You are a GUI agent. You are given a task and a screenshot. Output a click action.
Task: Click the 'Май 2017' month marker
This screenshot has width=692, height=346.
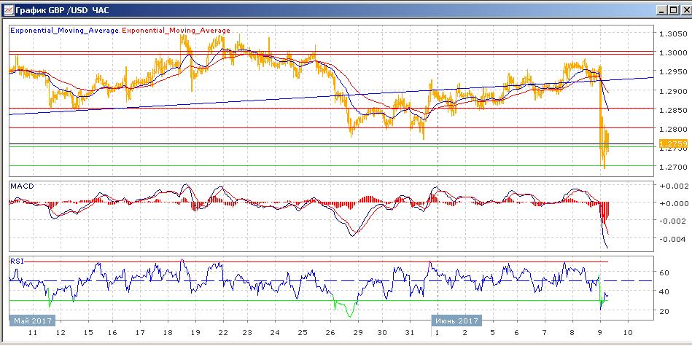click(x=32, y=320)
